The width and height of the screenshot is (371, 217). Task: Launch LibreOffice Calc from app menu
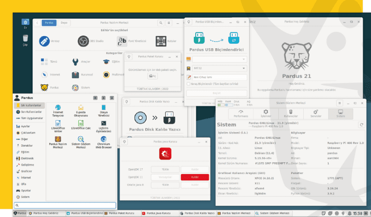(x=81, y=125)
